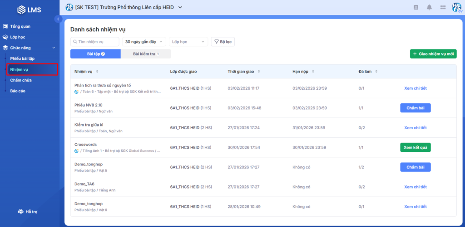Click the LMS logo in the sidebar
The image size is (465, 227).
(x=30, y=9)
